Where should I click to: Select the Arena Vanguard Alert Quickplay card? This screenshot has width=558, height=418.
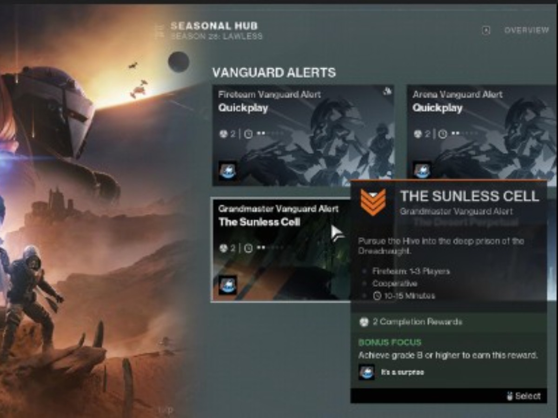tap(482, 136)
